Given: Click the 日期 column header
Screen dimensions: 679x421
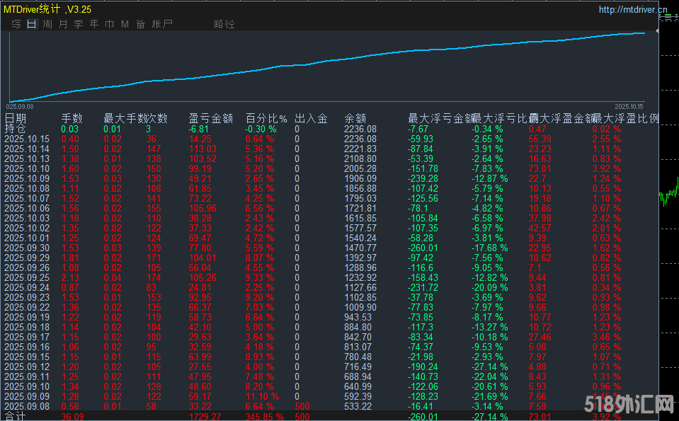Looking at the screenshot, I should 16,119.
